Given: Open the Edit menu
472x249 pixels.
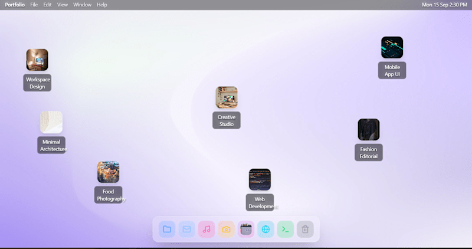Looking at the screenshot, I should point(47,5).
